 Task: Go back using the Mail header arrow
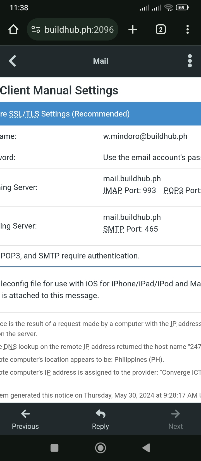[x=13, y=61]
